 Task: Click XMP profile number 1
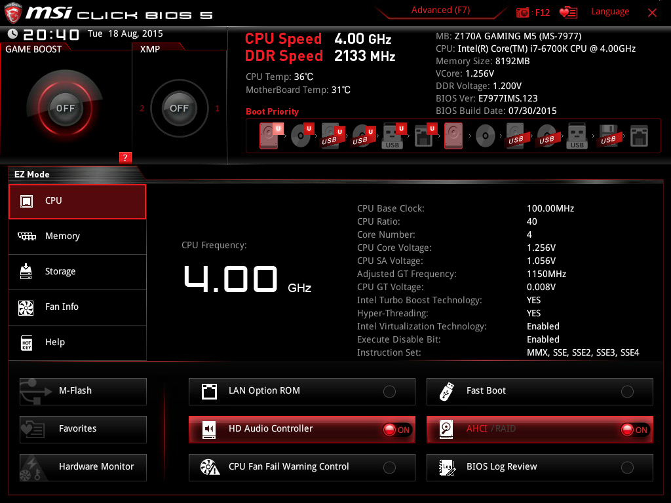tap(218, 109)
